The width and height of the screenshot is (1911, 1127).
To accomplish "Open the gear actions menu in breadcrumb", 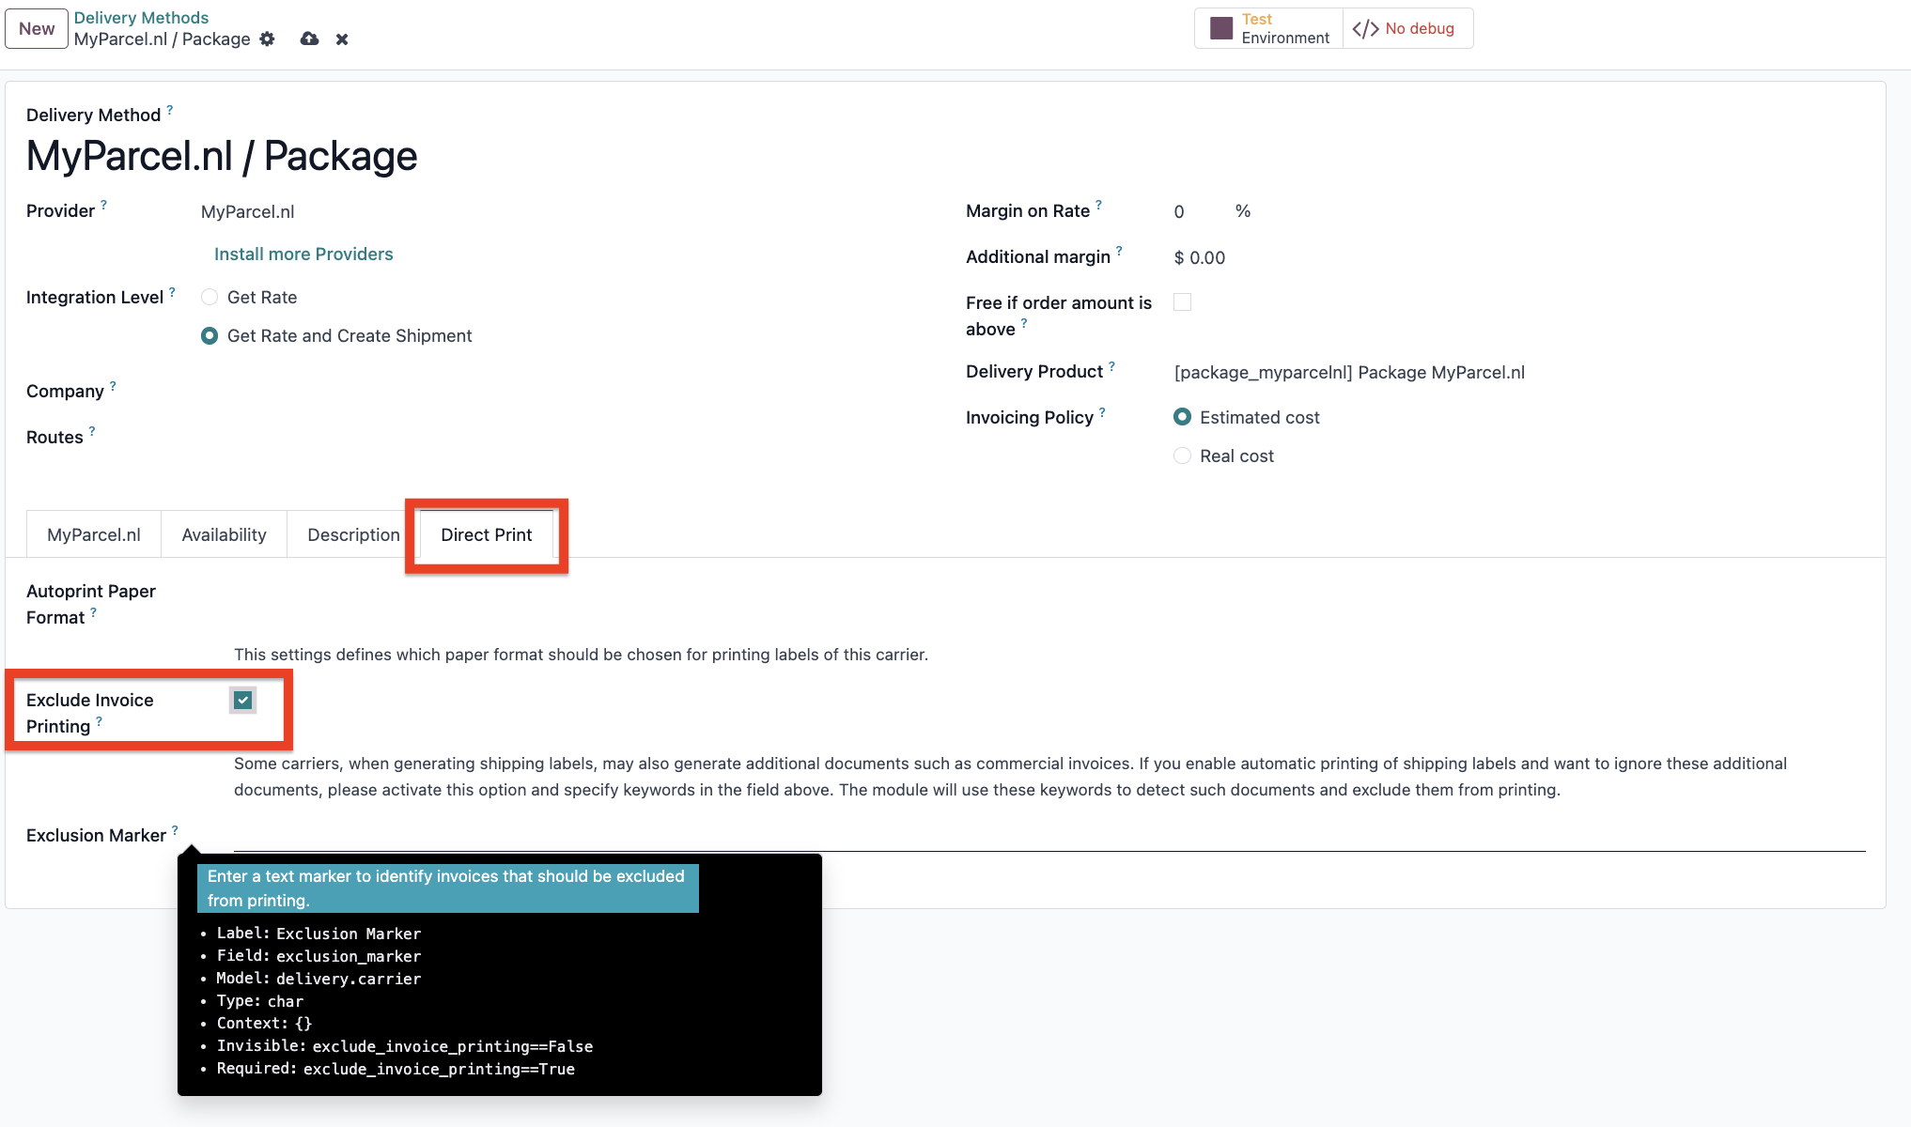I will click(x=268, y=39).
